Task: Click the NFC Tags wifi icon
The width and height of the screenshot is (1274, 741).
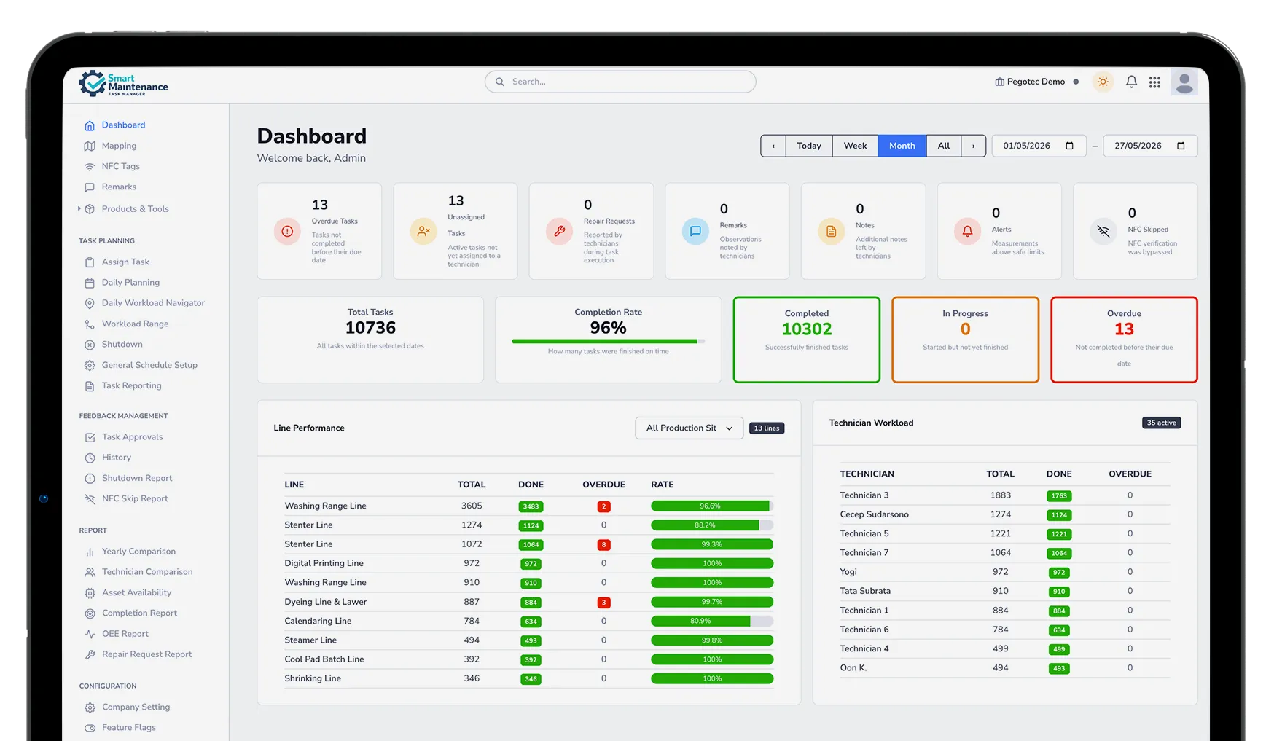Action: [x=90, y=167]
